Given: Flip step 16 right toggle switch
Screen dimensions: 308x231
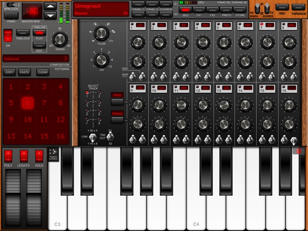Looking at the screenshot, I should 294,140.
